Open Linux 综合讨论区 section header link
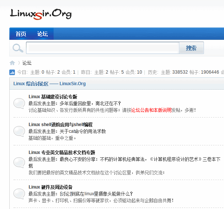224x209 pixels. [49, 84]
